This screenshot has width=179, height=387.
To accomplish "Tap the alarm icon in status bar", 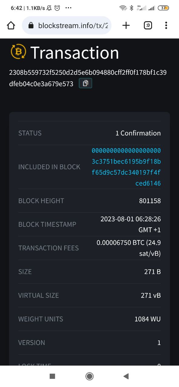I will click(x=57, y=8).
